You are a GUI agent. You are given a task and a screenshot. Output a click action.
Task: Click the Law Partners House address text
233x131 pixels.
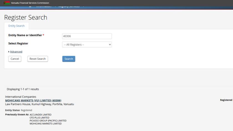(x=39, y=104)
